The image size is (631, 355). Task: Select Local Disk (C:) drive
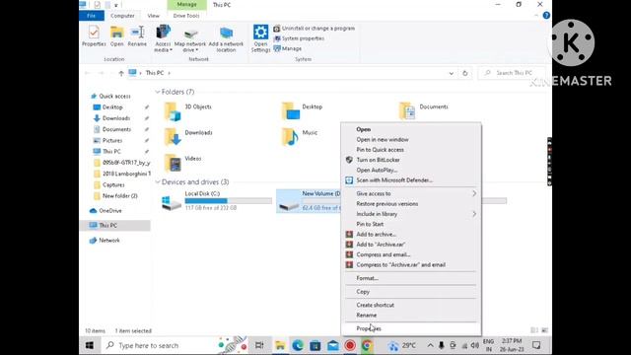point(216,201)
